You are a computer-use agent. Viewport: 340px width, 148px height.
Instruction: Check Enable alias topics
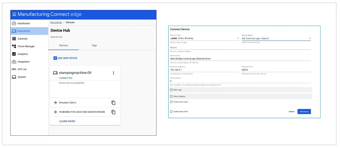pos(171,102)
